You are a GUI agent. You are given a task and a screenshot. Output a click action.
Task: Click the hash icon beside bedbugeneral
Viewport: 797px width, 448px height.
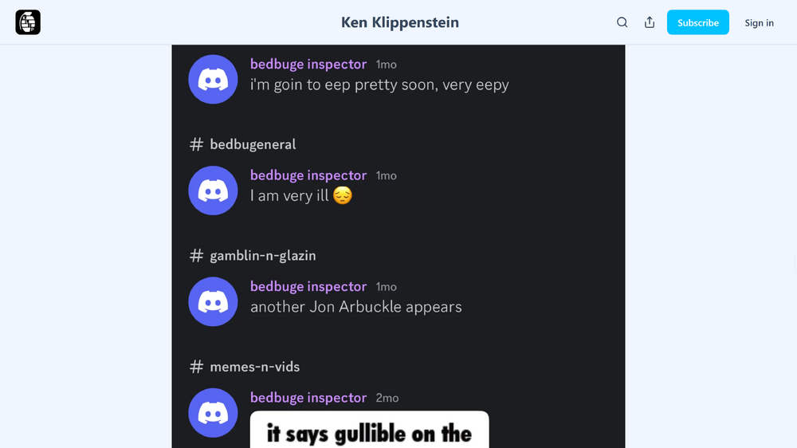pyautogui.click(x=196, y=144)
